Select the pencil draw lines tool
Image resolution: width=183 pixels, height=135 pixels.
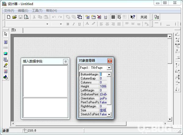click(5, 65)
